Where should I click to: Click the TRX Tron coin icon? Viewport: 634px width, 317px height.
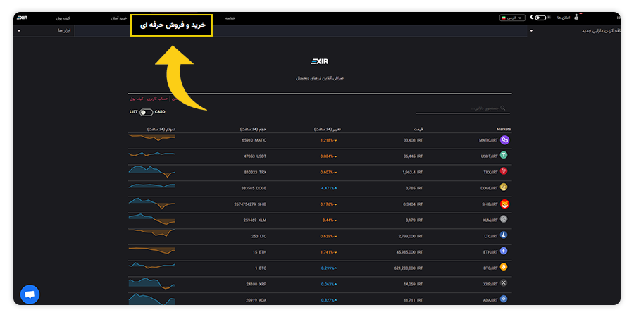click(504, 171)
